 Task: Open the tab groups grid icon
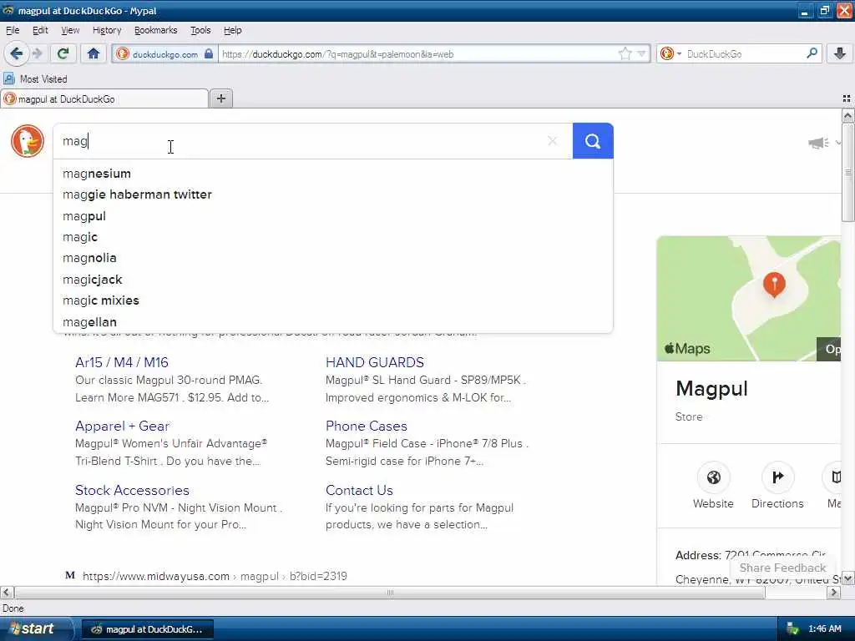tap(847, 98)
